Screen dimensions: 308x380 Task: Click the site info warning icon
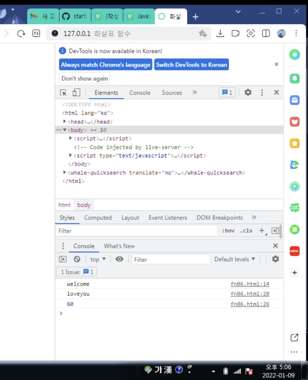pos(55,33)
